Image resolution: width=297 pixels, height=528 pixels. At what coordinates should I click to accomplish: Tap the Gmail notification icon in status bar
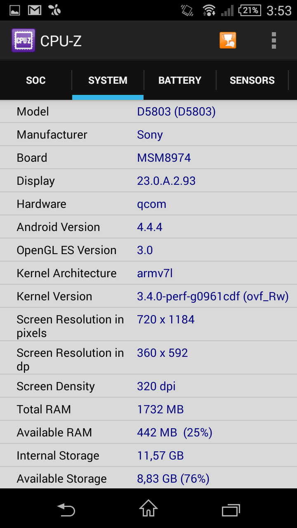pos(35,10)
